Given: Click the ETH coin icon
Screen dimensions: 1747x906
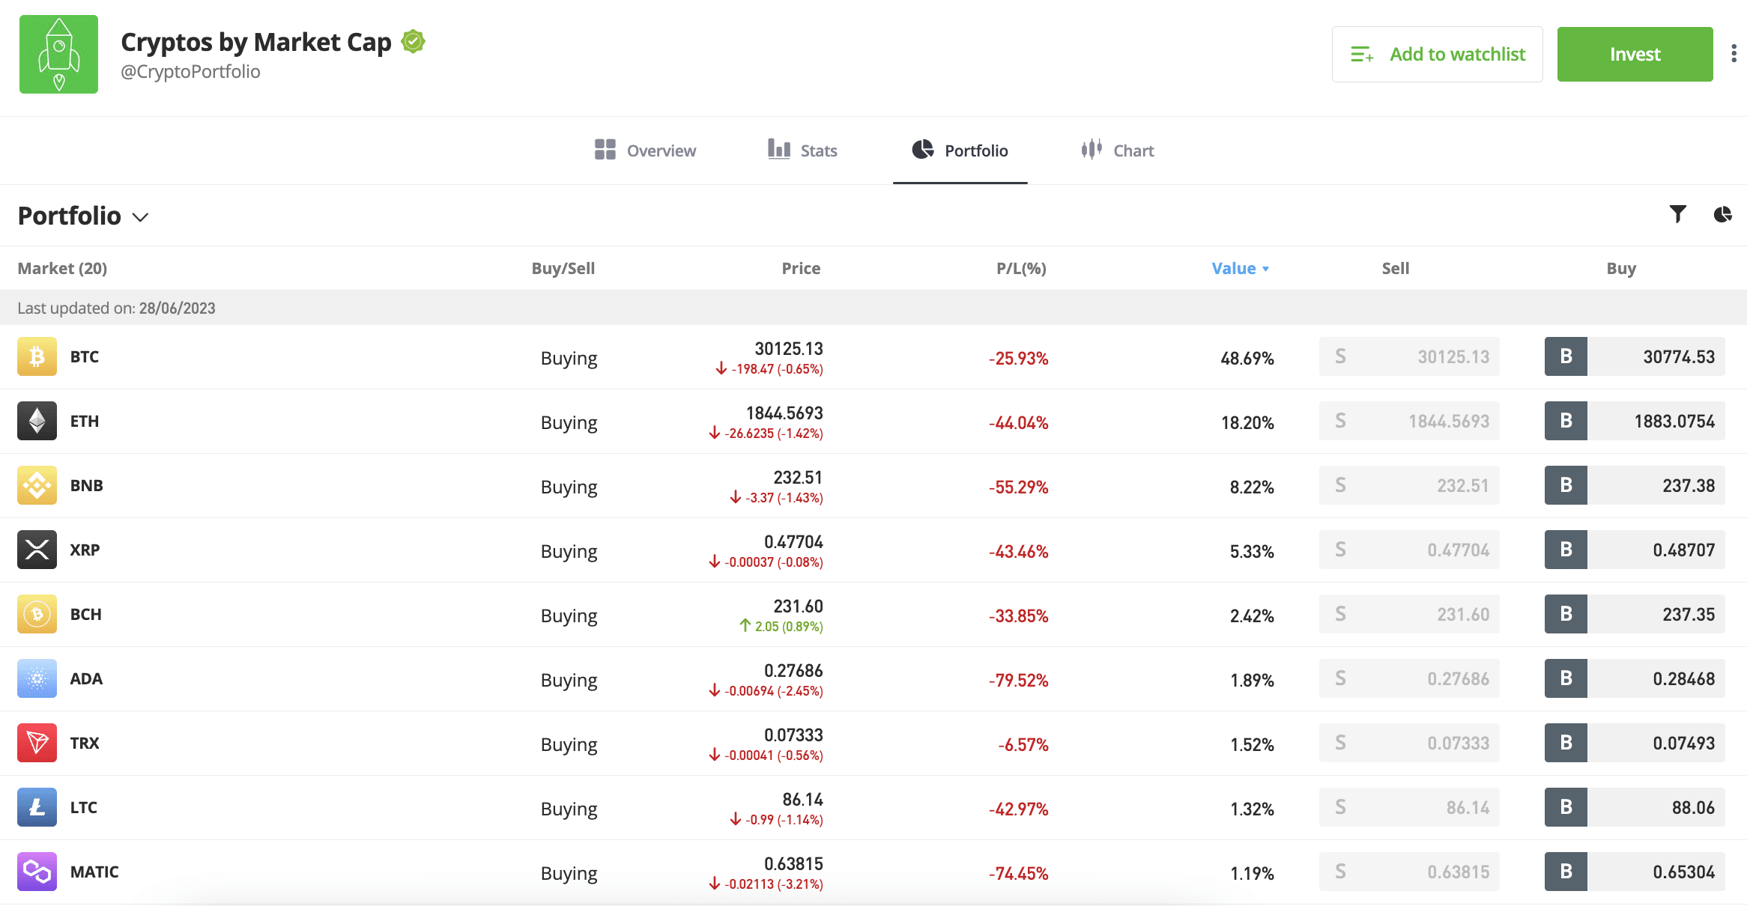Looking at the screenshot, I should [37, 421].
